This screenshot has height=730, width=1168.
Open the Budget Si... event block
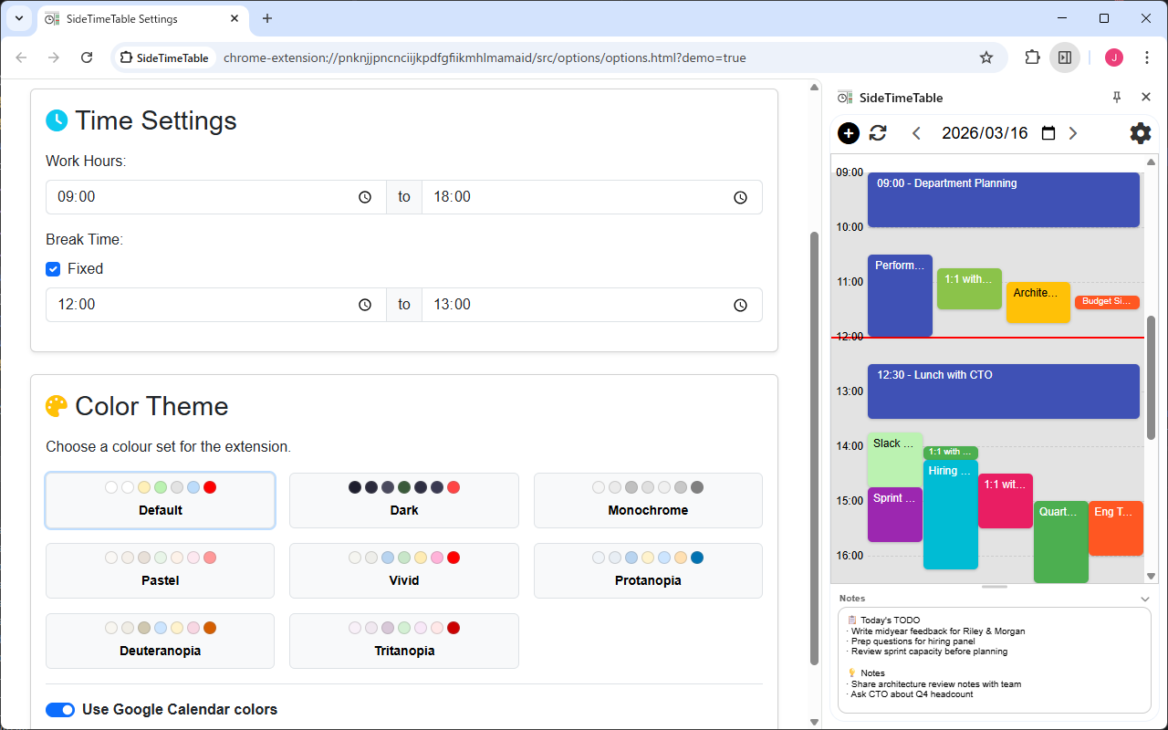tap(1107, 302)
